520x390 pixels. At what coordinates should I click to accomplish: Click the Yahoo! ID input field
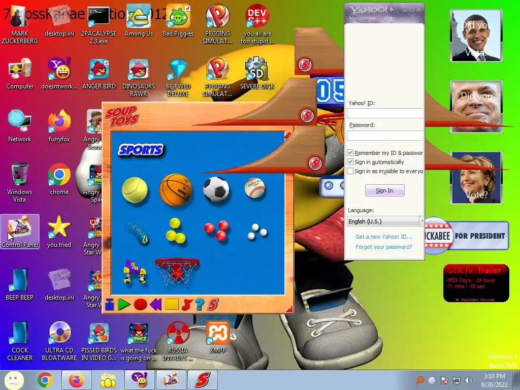[x=385, y=113]
